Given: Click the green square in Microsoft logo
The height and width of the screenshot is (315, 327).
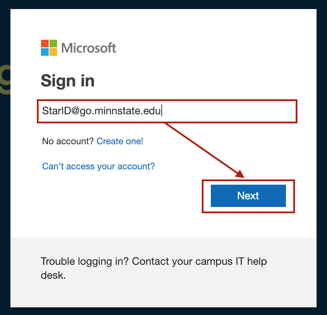Looking at the screenshot, I should click(x=53, y=44).
